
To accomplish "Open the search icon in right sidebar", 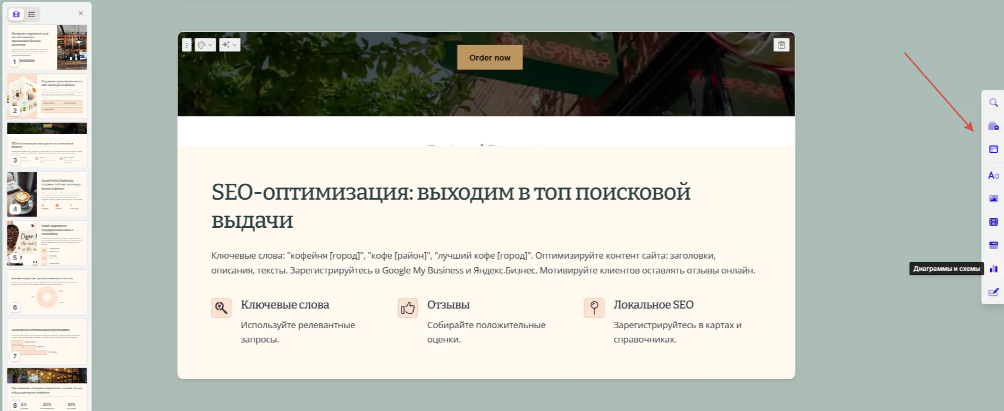I will [993, 103].
